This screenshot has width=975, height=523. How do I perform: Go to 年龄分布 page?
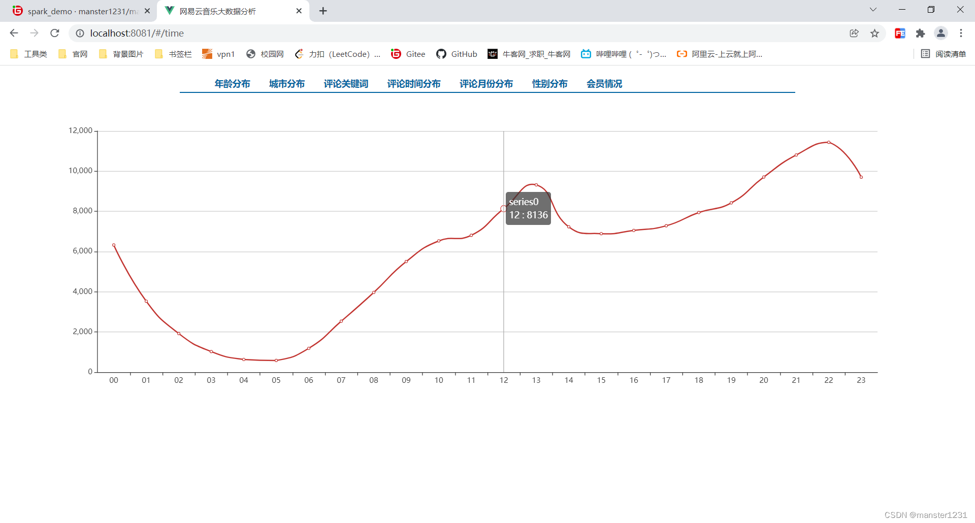232,84
